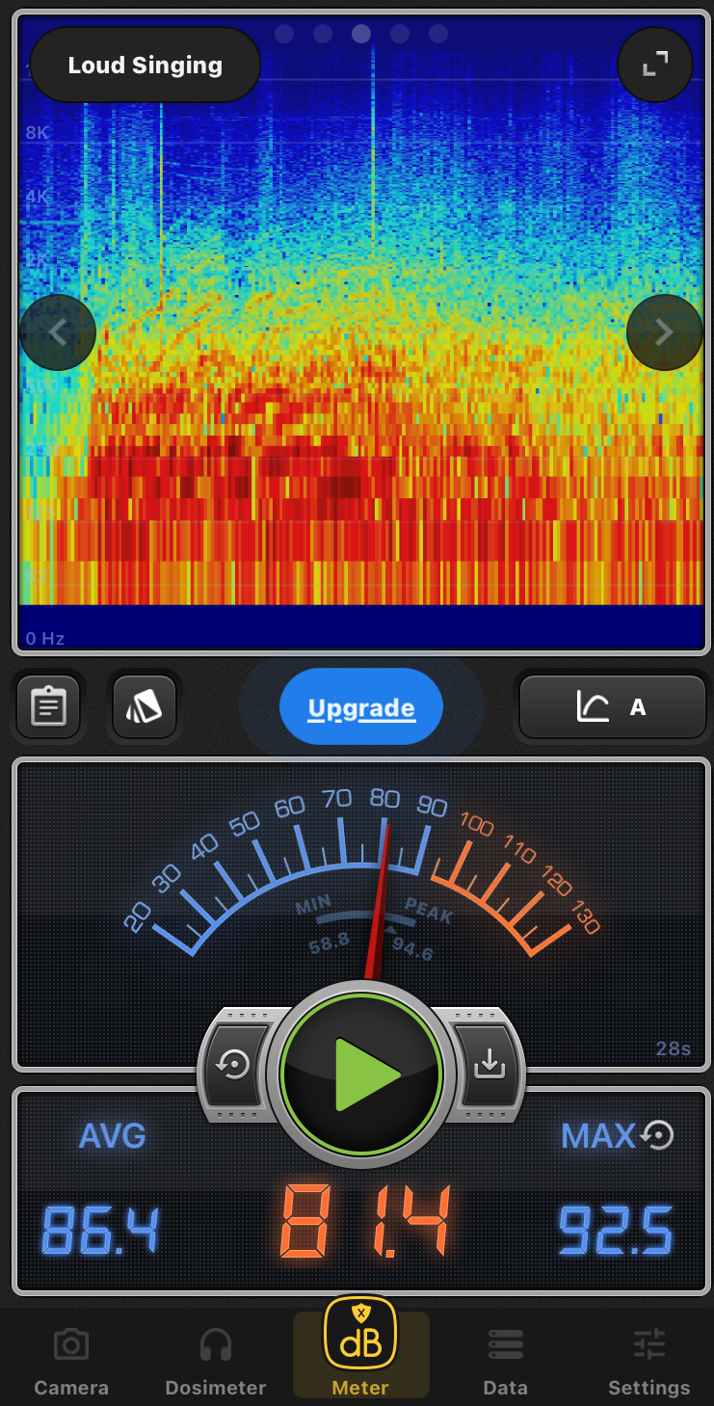Image resolution: width=714 pixels, height=1406 pixels.
Task: Tap the eraser clear icon
Action: coord(145,707)
